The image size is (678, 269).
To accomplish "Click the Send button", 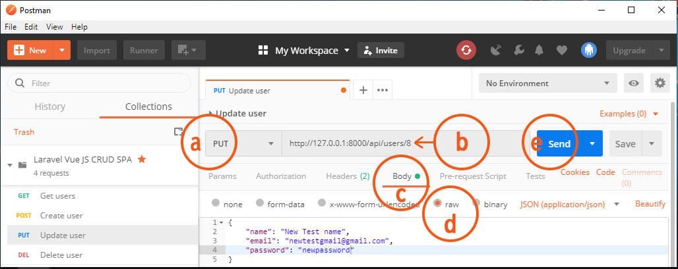I will (x=559, y=143).
